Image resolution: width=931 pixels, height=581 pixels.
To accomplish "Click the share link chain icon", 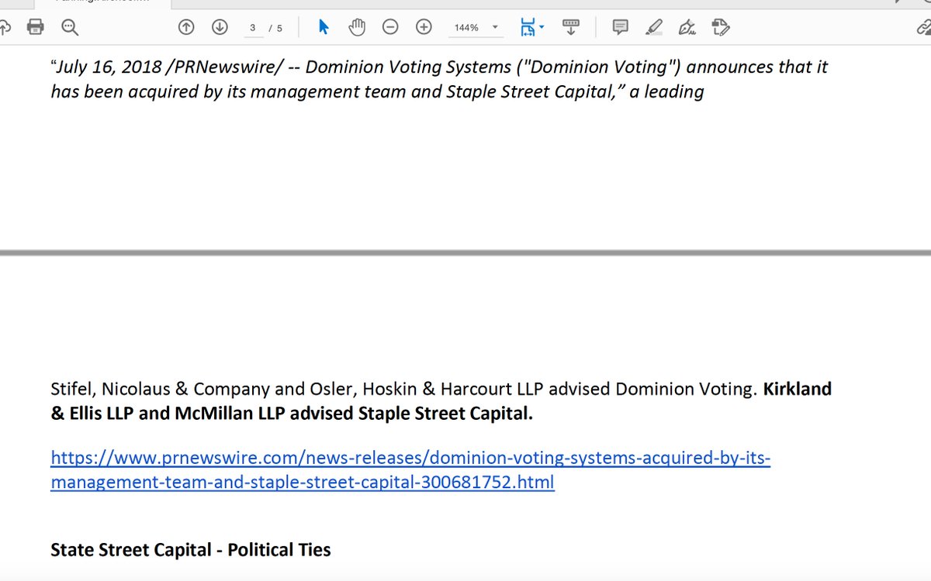I will coord(923,28).
